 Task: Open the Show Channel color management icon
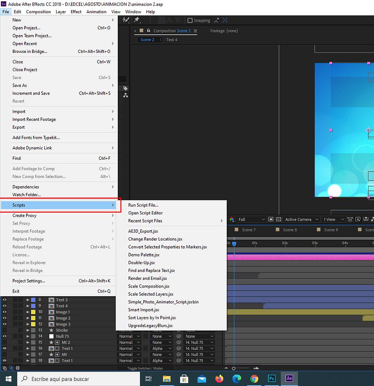click(232, 219)
